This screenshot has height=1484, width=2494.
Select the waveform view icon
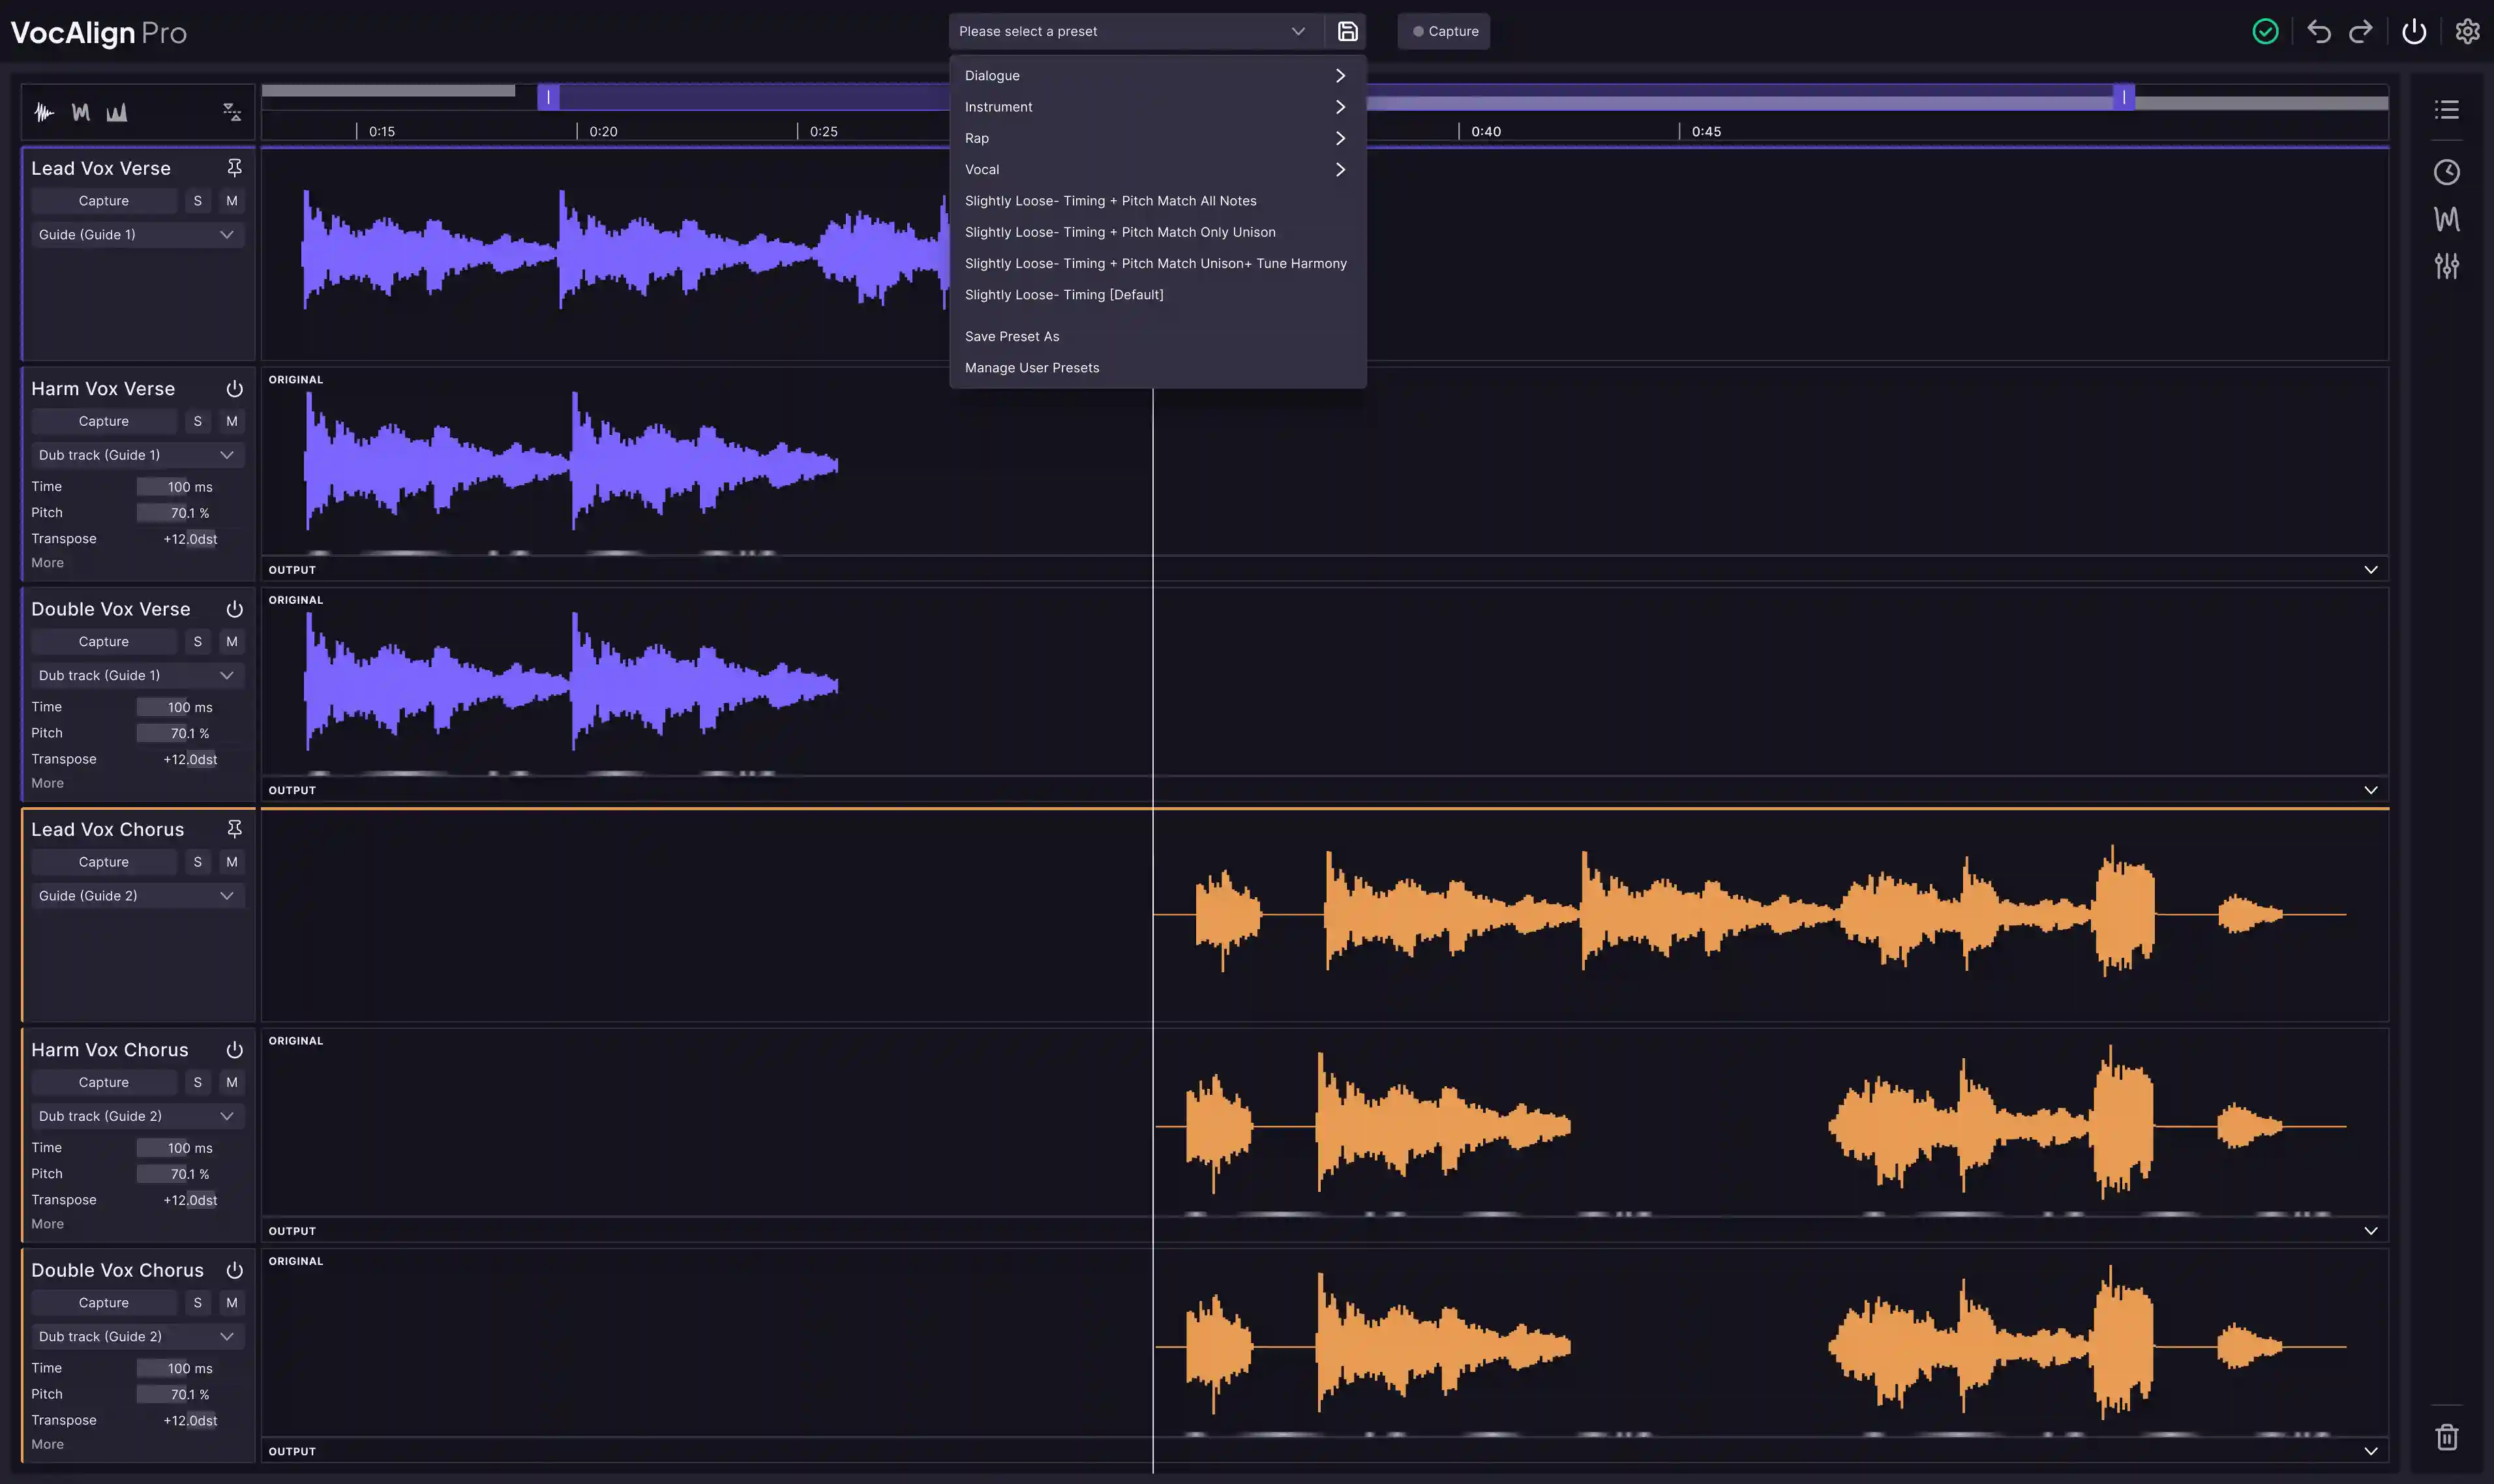[x=44, y=112]
